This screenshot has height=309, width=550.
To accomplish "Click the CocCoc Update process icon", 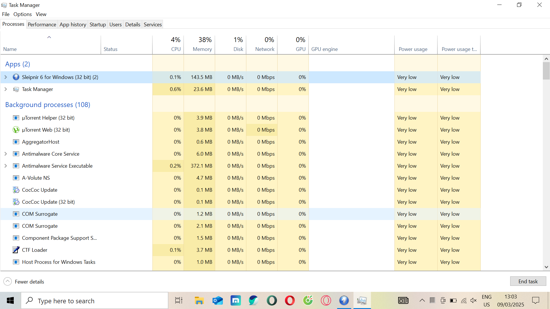I will 16,190.
